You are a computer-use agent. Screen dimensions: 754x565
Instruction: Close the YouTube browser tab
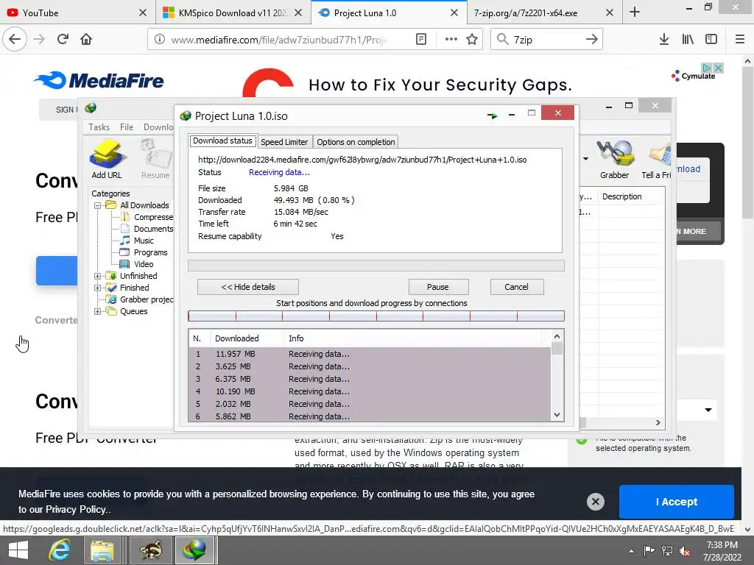pos(142,13)
